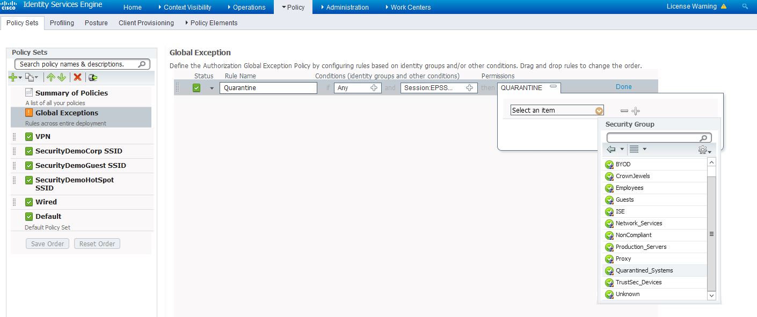Click the Reset Order button
Screen dimensions: 757x317
[97, 244]
